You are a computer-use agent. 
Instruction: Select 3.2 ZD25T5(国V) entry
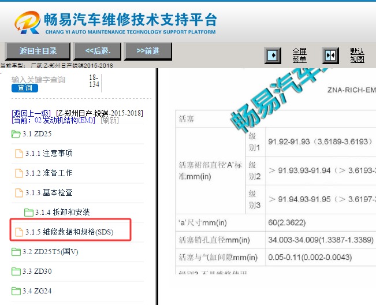(x=50, y=251)
